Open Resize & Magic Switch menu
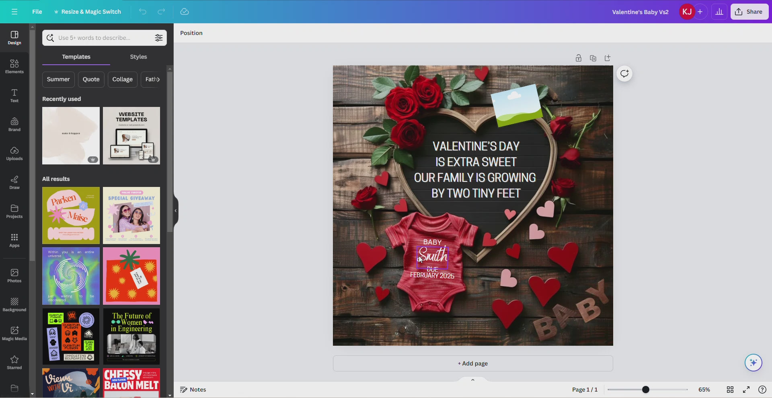The height and width of the screenshot is (398, 772). [x=87, y=12]
